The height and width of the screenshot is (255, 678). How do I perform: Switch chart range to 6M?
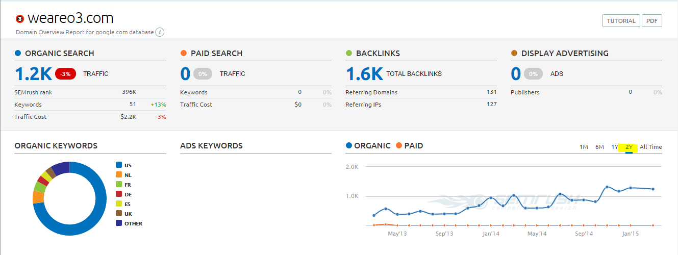(x=599, y=147)
